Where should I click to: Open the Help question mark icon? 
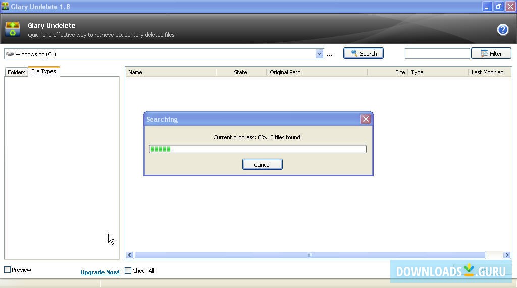tap(503, 30)
